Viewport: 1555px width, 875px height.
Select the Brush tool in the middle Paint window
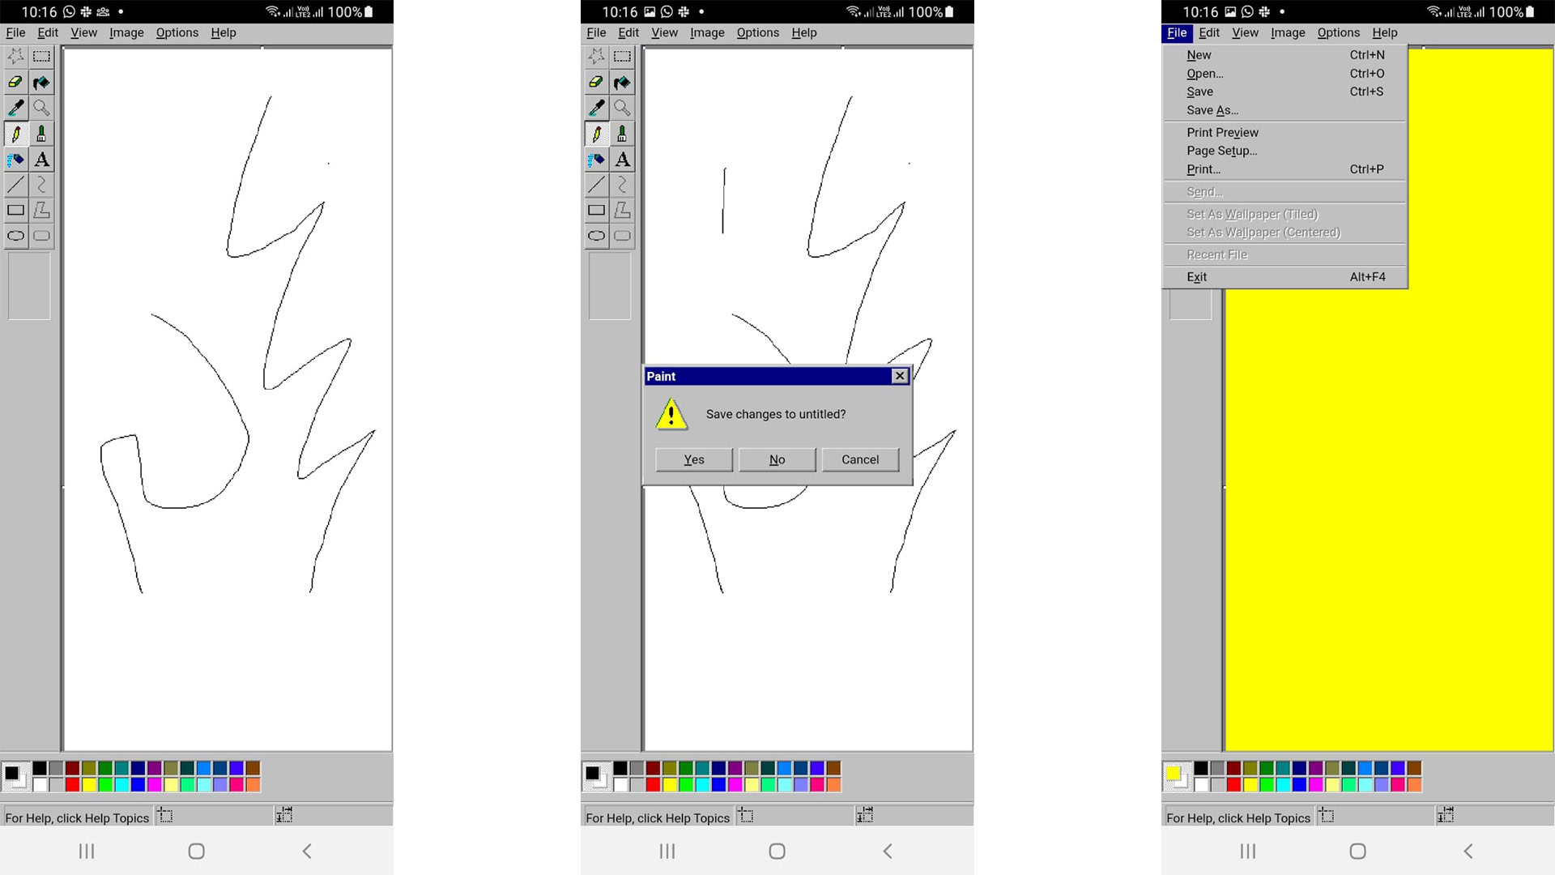(x=622, y=134)
